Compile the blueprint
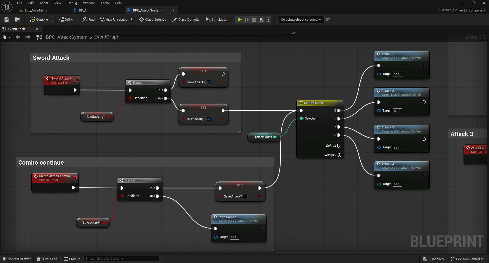 click(x=39, y=20)
